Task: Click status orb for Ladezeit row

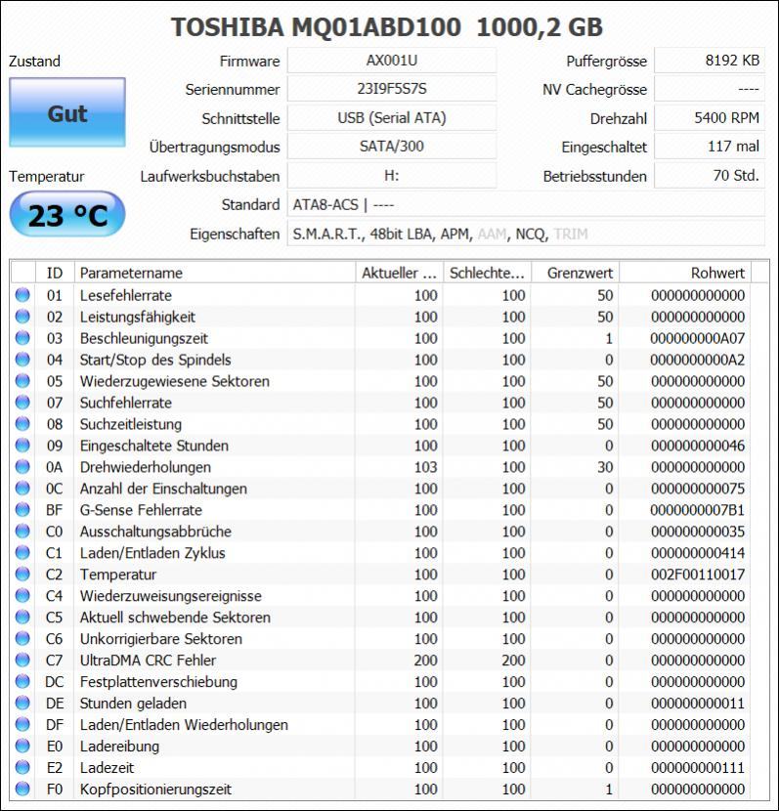Action: coord(22,768)
